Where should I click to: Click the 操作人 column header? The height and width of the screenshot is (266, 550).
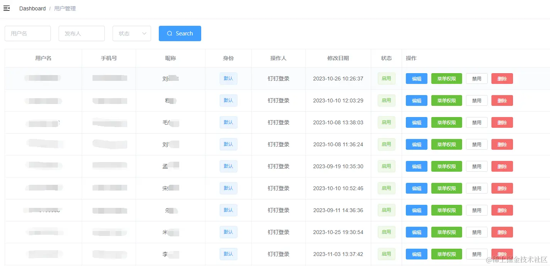pos(278,58)
